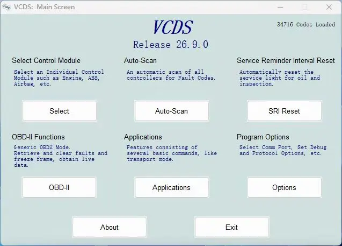The width and height of the screenshot is (342, 246).
Task: Open the Applications button
Action: click(171, 187)
